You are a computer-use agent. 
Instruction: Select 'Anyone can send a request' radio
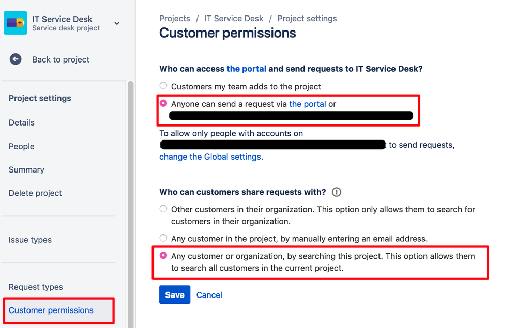pos(163,103)
